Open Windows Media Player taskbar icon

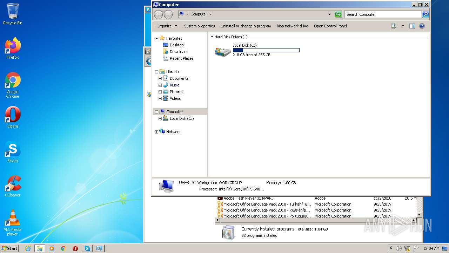coord(52,248)
